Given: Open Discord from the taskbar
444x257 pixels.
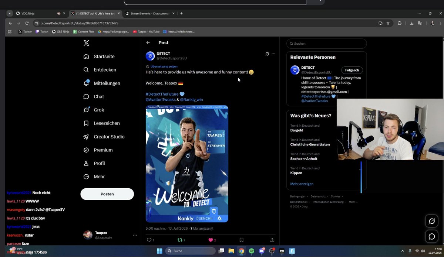Looking at the screenshot, I should [262, 251].
